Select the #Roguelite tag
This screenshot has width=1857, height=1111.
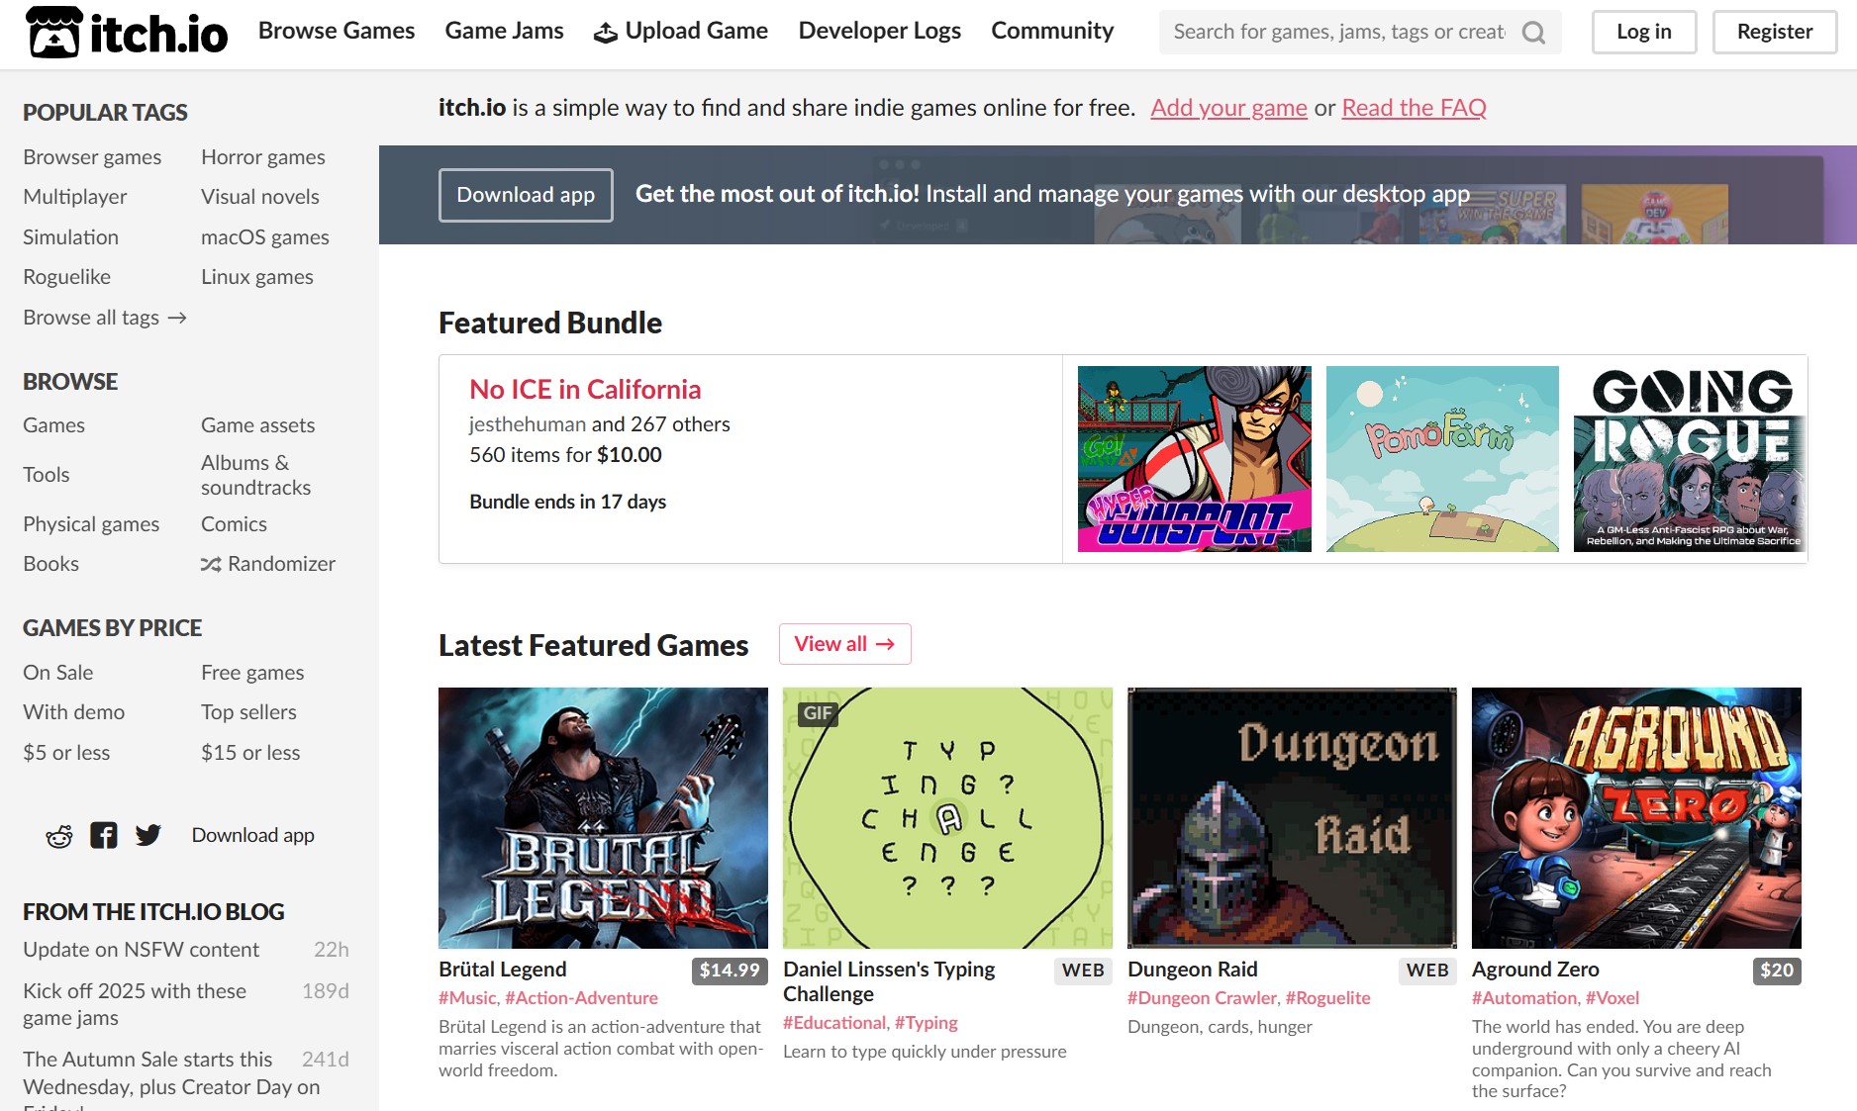[1327, 998]
